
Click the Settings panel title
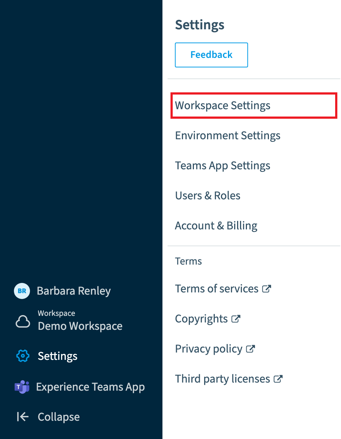click(199, 25)
